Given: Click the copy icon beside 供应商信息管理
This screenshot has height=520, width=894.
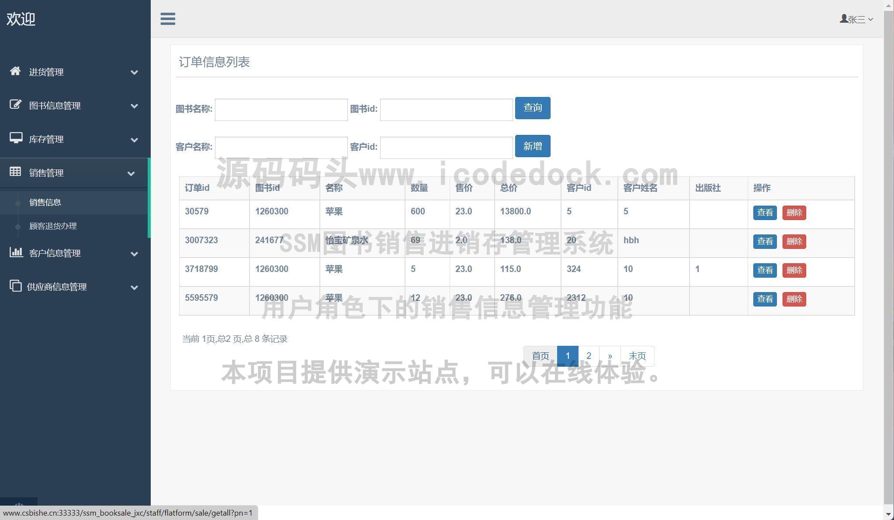Looking at the screenshot, I should coord(15,286).
